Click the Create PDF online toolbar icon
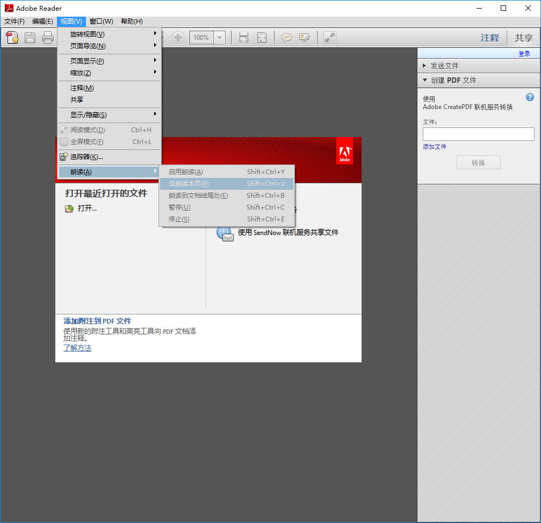Screen dimensions: 541x523 [x=12, y=37]
